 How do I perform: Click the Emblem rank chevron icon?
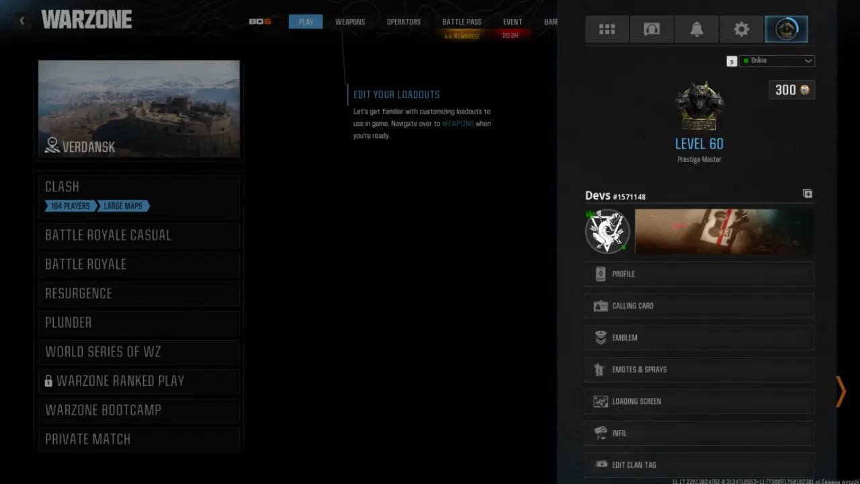click(601, 337)
